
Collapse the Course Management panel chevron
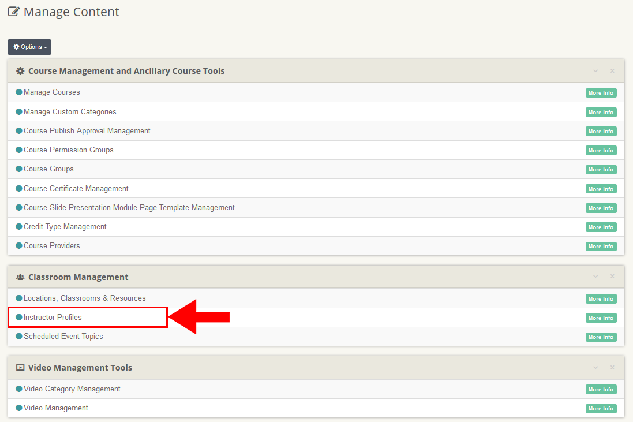click(x=595, y=71)
